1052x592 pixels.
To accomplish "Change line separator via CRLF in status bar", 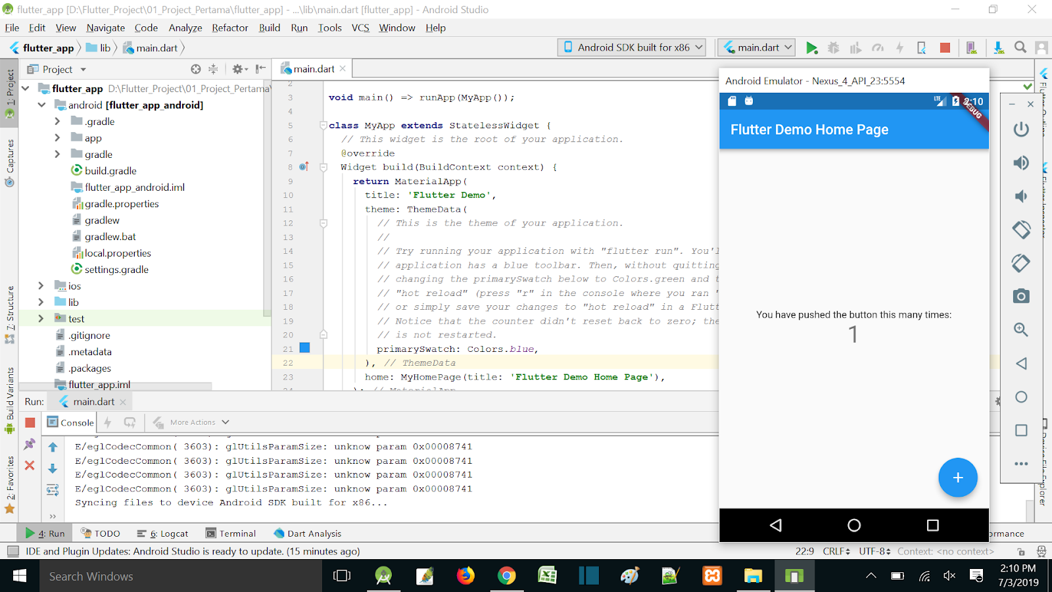I will tap(836, 551).
